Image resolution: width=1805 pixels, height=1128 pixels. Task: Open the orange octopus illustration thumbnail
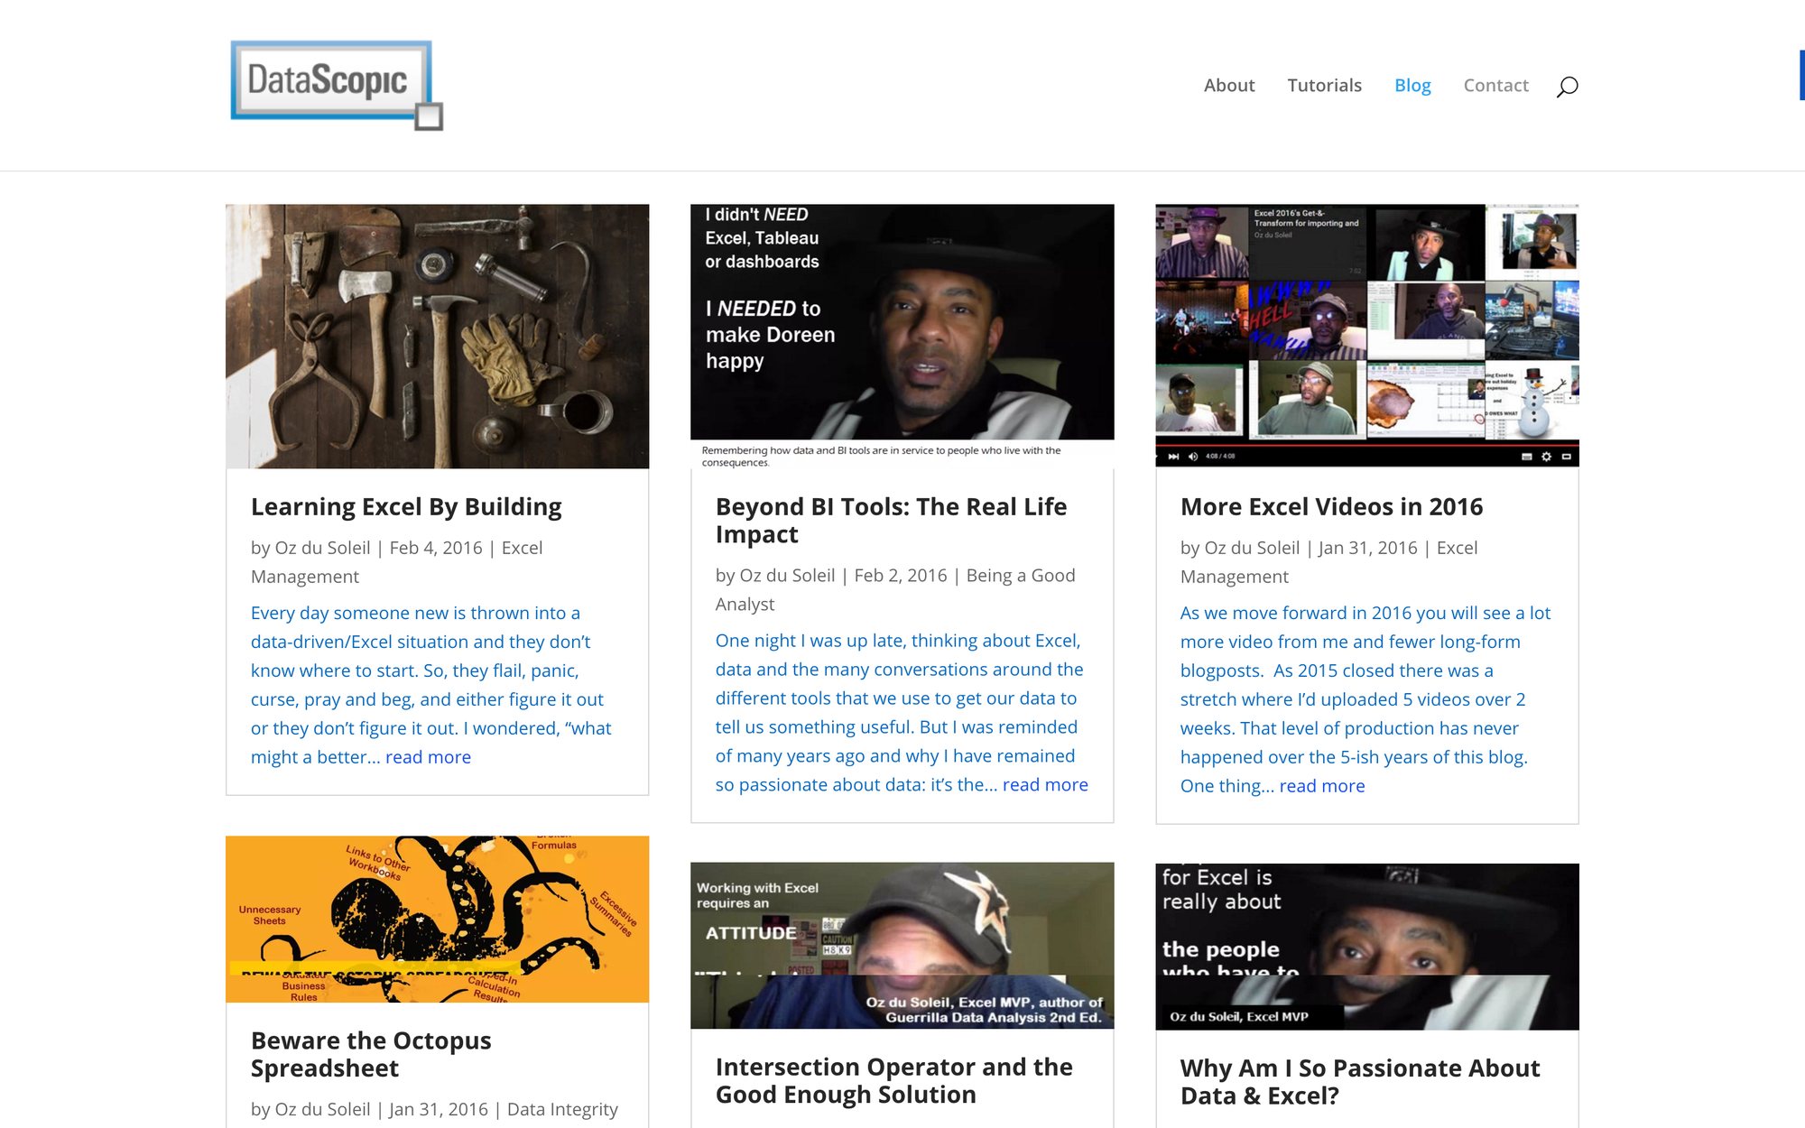click(437, 919)
